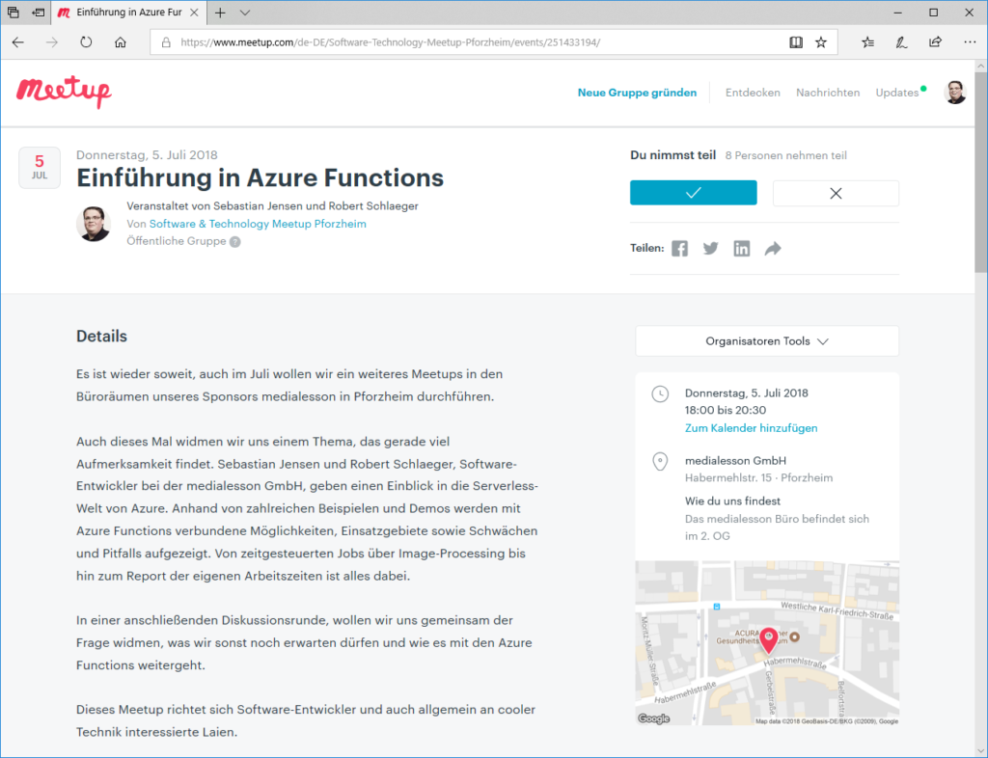
Task: Add page to favorites with star icon
Action: click(821, 42)
